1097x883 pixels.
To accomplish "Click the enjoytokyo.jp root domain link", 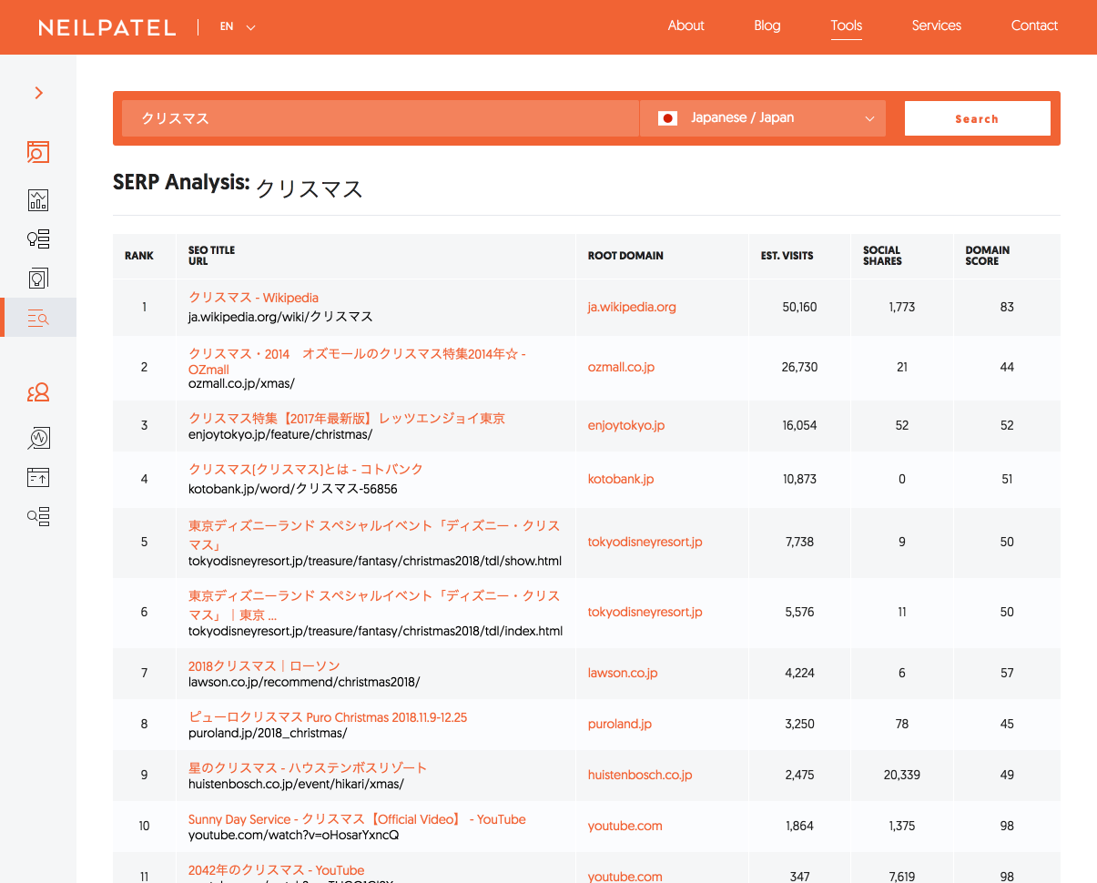I will point(626,425).
